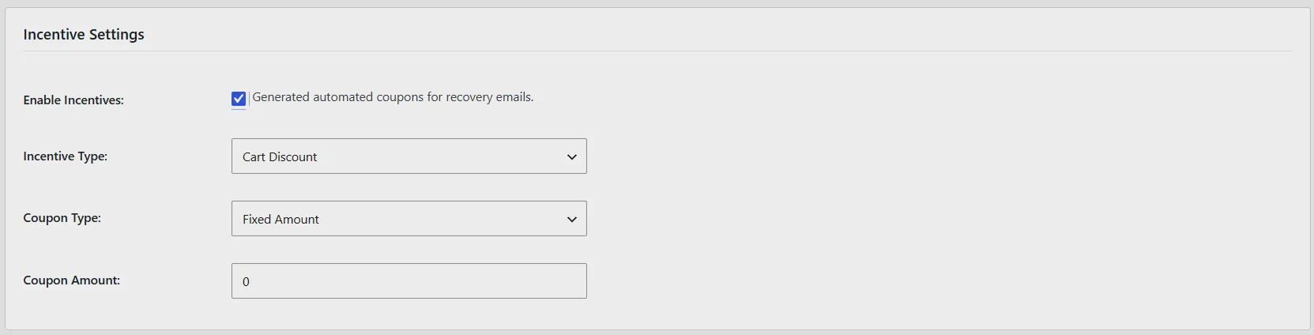Disable automated coupon generation for recovery emails

[239, 99]
